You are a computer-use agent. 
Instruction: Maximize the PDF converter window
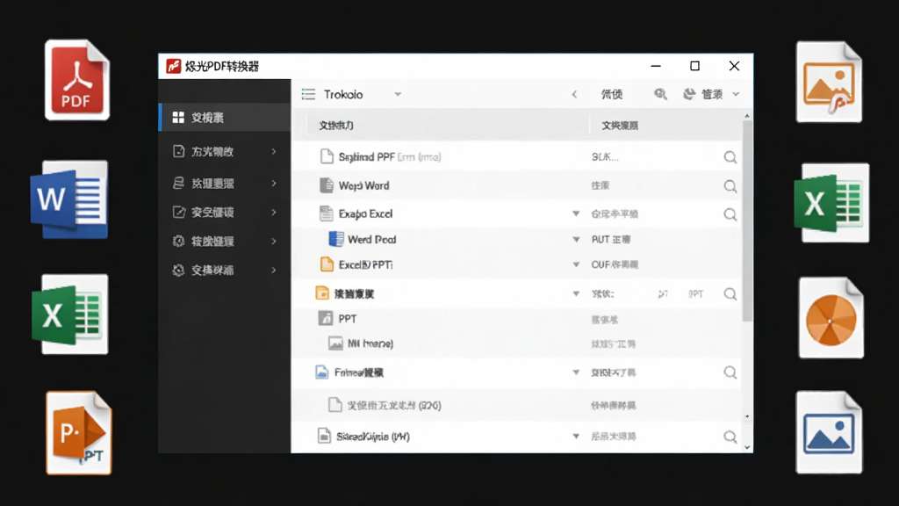(x=695, y=66)
